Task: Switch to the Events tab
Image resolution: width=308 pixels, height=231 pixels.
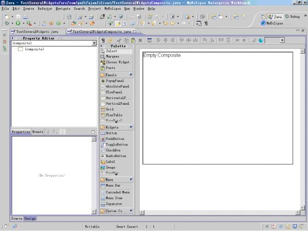Action: pyautogui.click(x=38, y=132)
